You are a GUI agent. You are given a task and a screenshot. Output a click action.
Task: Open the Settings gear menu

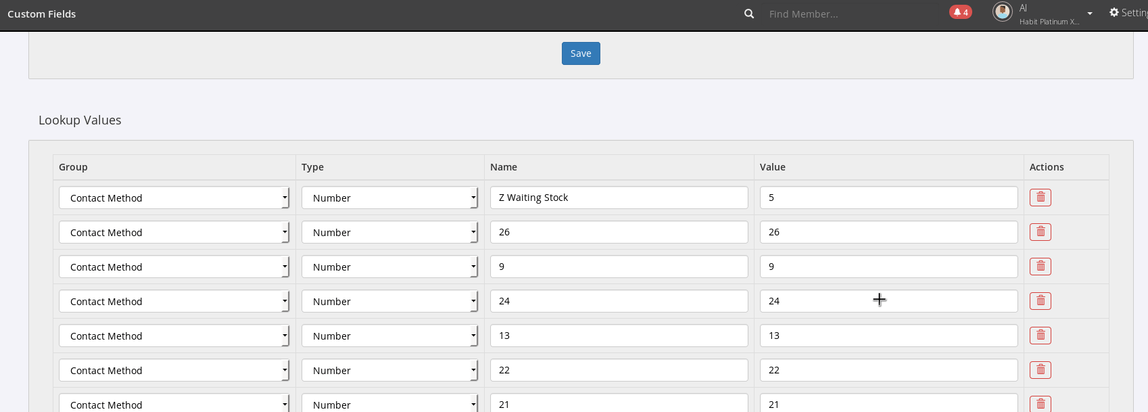coord(1128,12)
